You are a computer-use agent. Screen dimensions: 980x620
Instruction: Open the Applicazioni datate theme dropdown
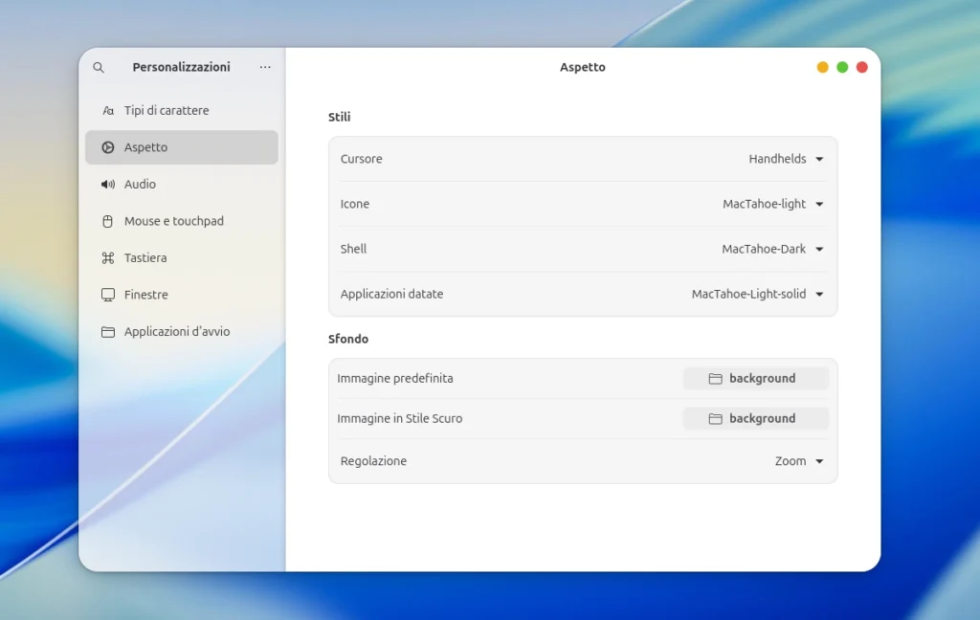click(757, 294)
